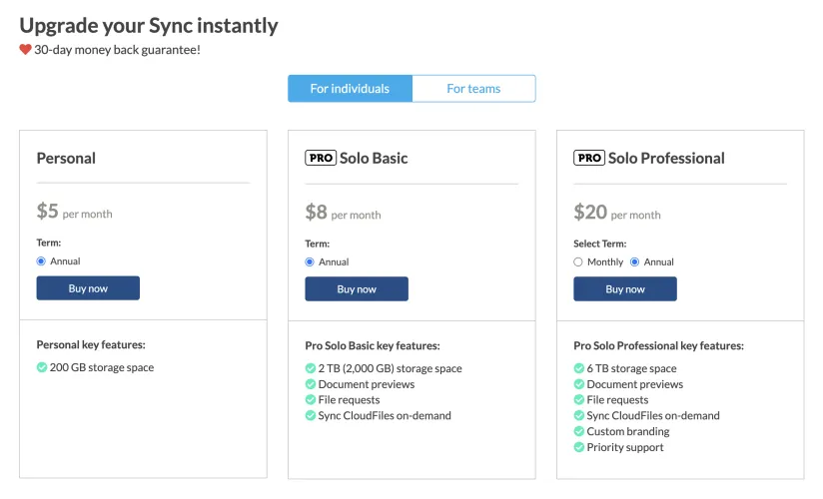Click the checkmark beside 200 GB storage space

(42, 367)
